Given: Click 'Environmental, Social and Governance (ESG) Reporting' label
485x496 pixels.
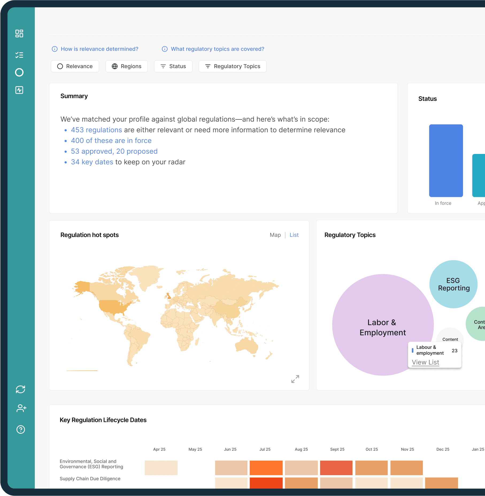Looking at the screenshot, I should coord(91,464).
